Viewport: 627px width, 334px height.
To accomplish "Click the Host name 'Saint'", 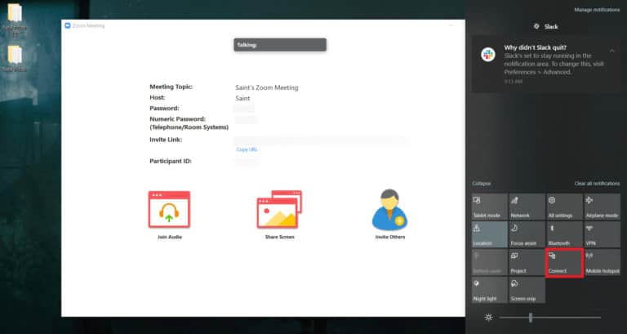I will (242, 98).
